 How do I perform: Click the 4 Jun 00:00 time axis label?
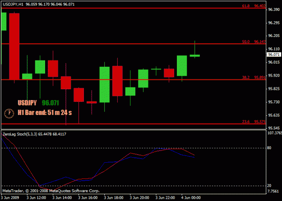(x=191, y=198)
